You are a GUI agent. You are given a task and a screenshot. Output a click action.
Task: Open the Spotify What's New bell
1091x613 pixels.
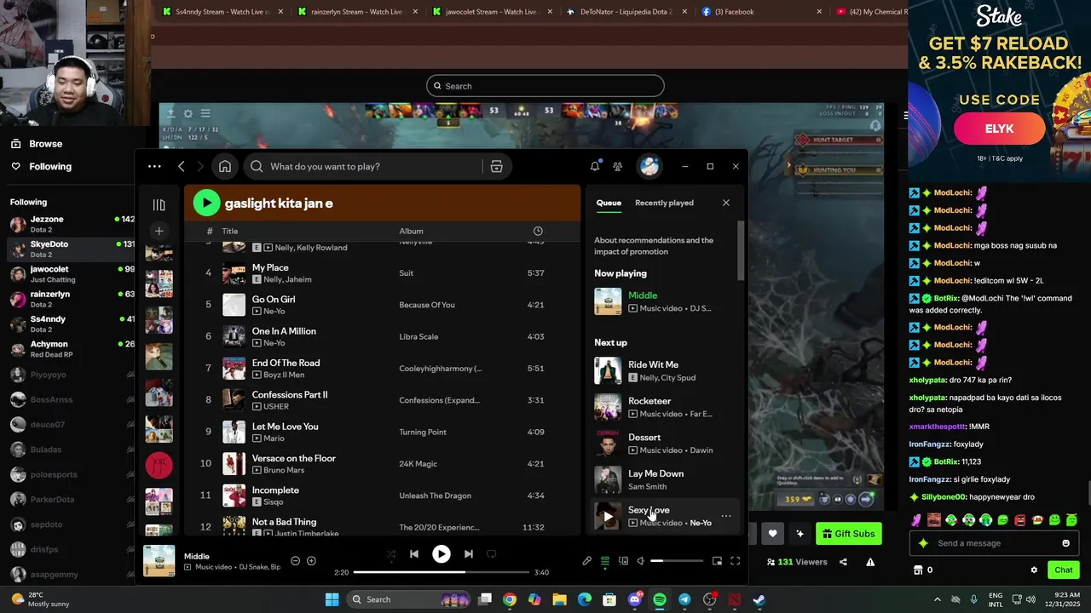[595, 166]
